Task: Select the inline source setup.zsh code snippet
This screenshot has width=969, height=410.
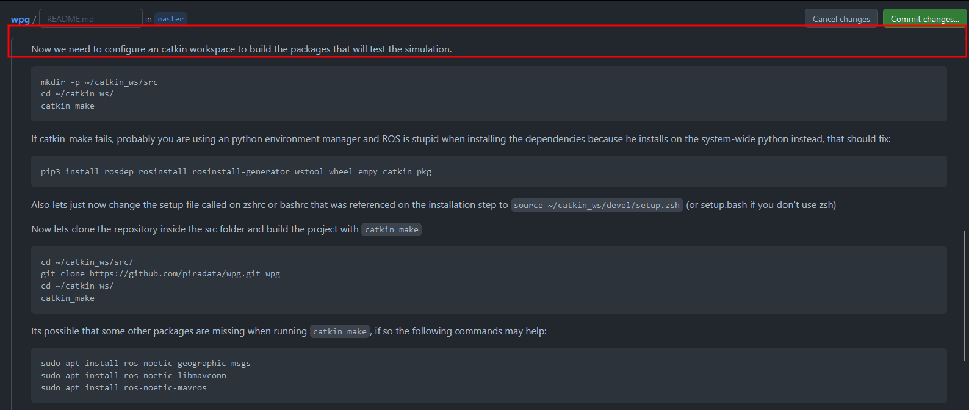Action: tap(596, 205)
